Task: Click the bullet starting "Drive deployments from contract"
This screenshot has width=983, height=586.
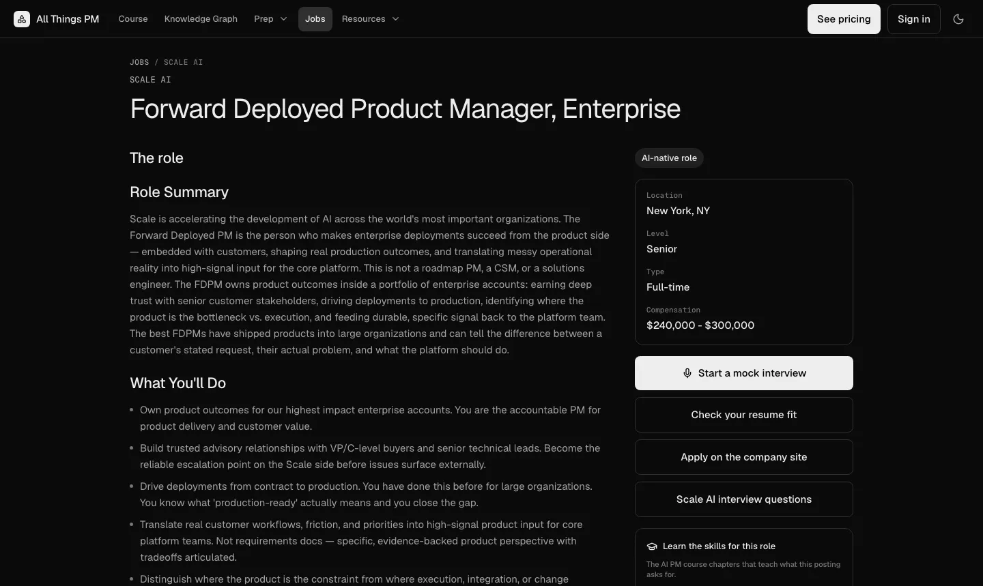Action: (x=366, y=495)
